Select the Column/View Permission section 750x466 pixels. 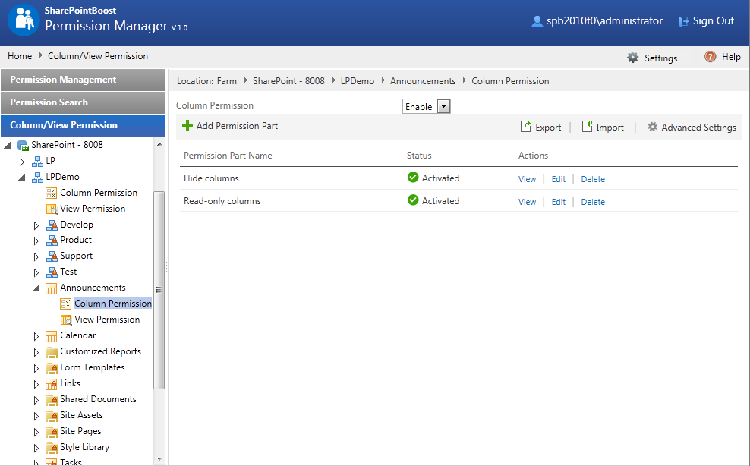point(83,125)
